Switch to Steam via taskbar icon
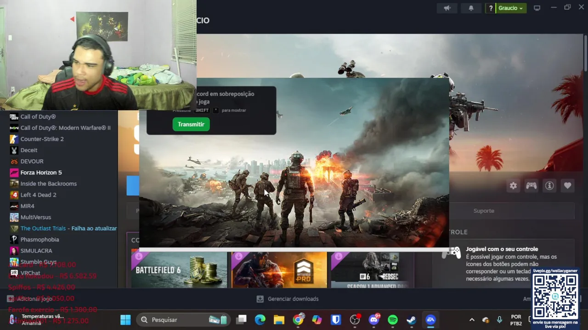Image resolution: width=588 pixels, height=330 pixels. pyautogui.click(x=412, y=319)
